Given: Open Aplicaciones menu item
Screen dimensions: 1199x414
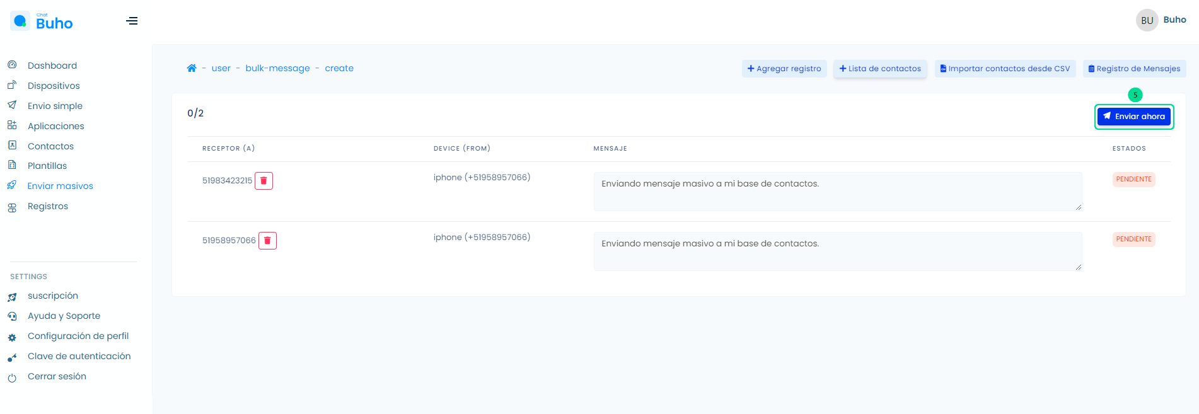Looking at the screenshot, I should pyautogui.click(x=56, y=126).
